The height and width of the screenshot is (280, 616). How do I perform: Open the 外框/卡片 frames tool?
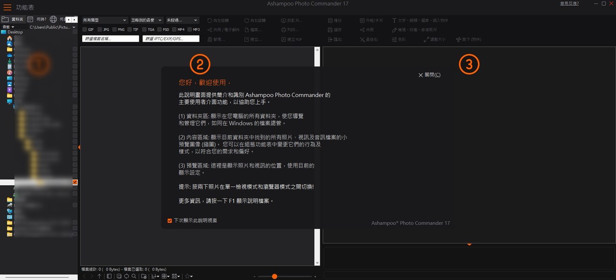click(371, 21)
